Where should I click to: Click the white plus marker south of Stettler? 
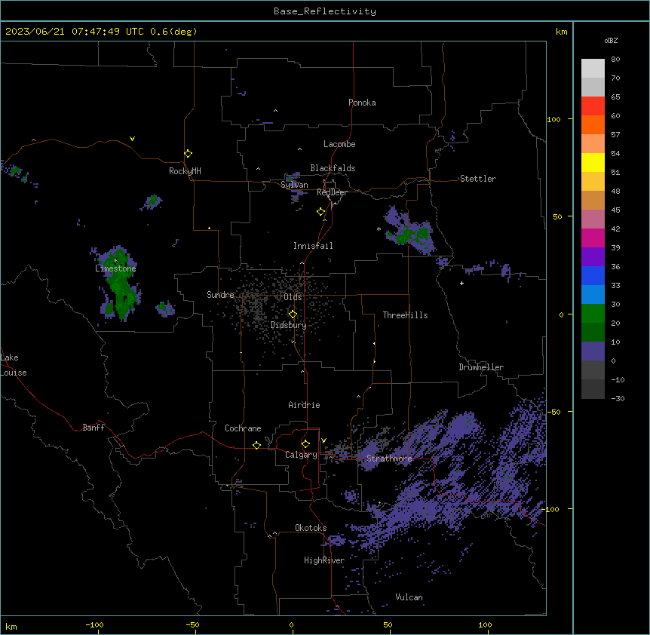461,283
